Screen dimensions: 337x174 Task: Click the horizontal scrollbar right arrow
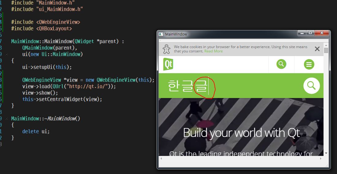[x=321, y=159]
